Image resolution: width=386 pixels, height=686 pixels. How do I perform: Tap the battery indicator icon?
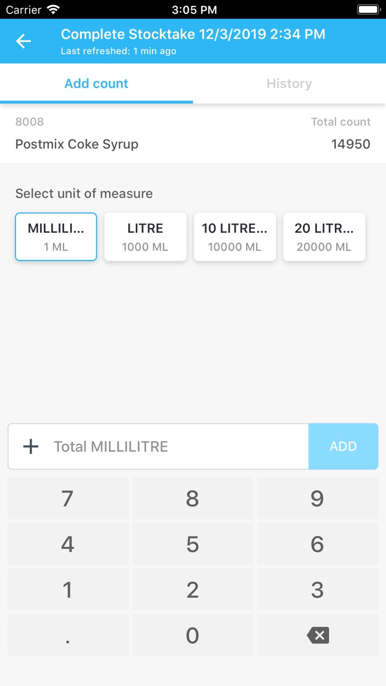(x=367, y=10)
